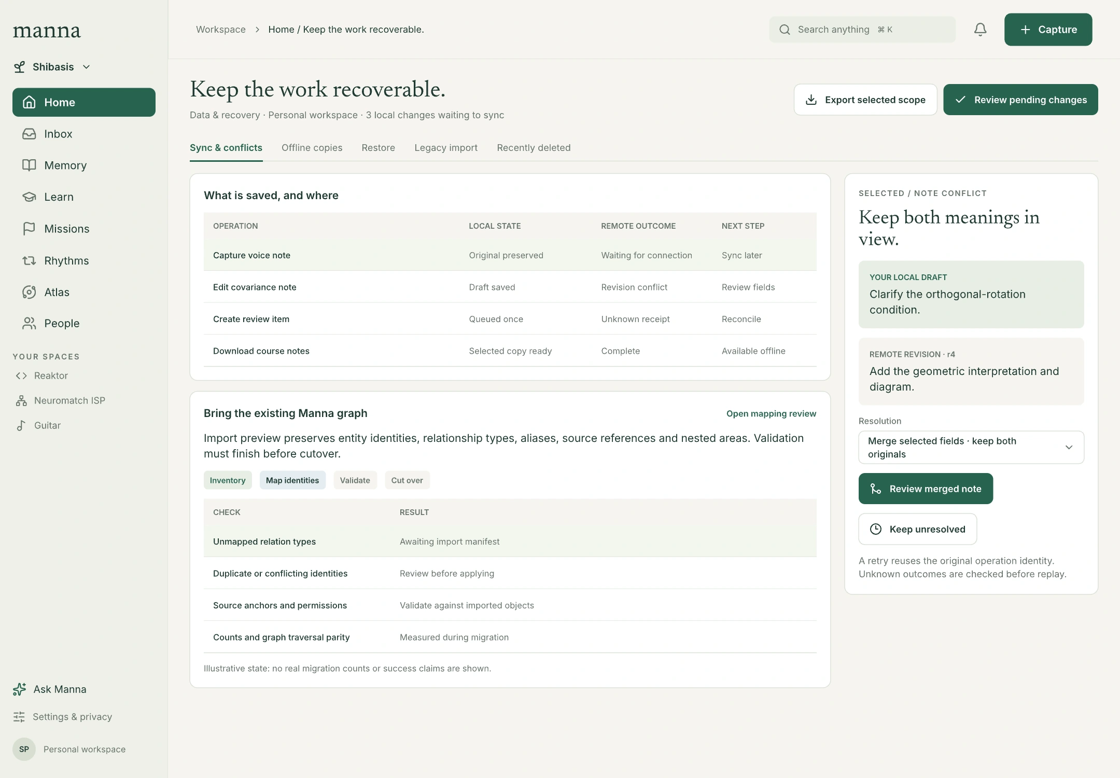Select the Cut over step
The width and height of the screenshot is (1120, 778).
(x=407, y=480)
